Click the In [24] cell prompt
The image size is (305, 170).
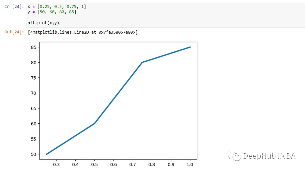[x=14, y=7]
